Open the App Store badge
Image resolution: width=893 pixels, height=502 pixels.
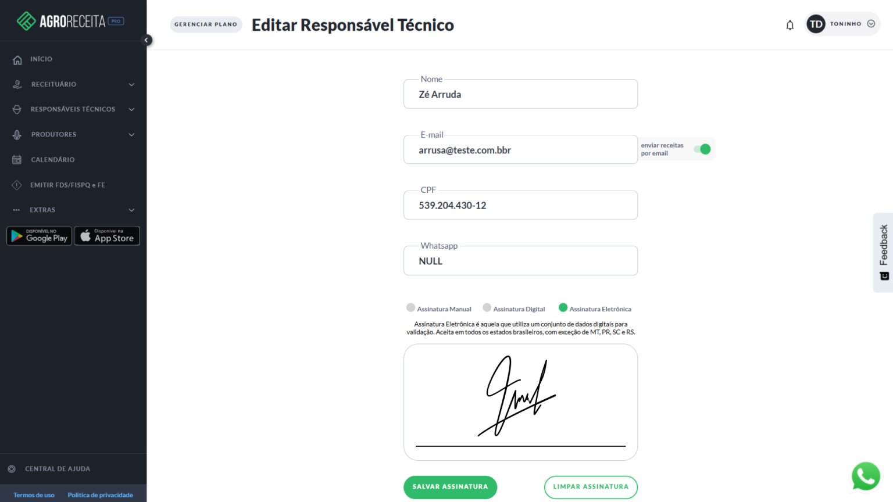[x=107, y=236]
